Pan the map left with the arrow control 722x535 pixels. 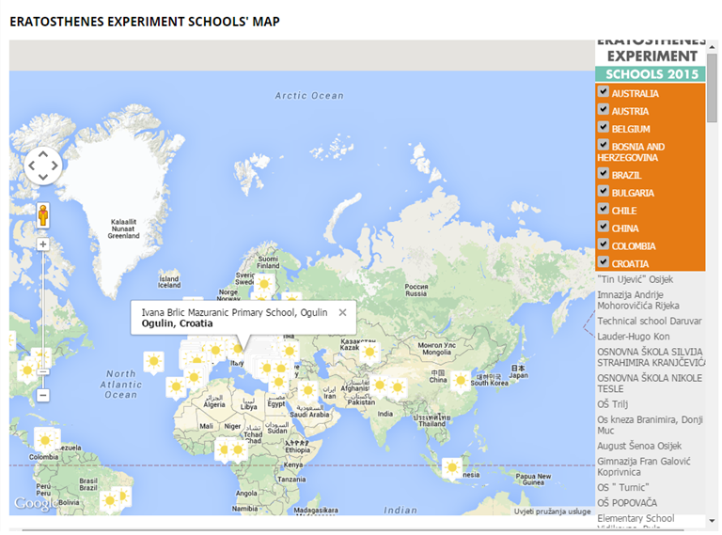click(x=32, y=165)
